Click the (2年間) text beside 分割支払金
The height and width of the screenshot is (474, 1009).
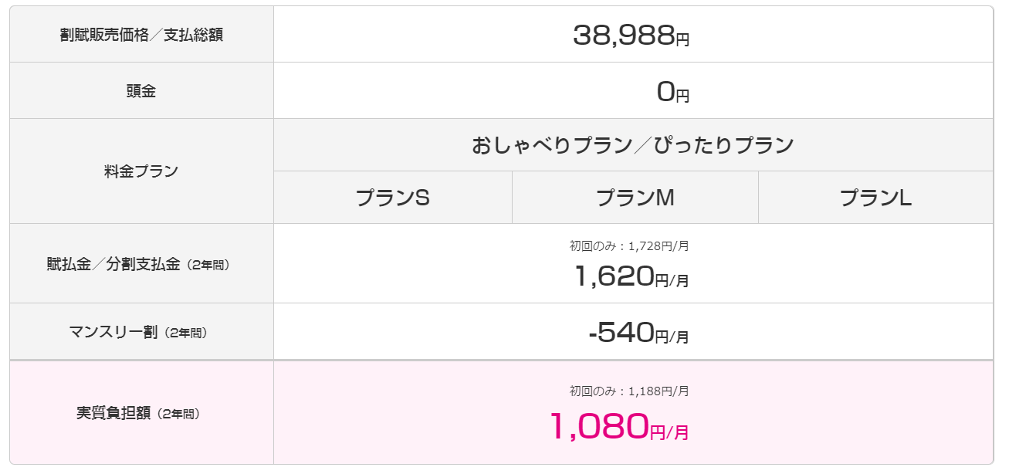(x=208, y=266)
